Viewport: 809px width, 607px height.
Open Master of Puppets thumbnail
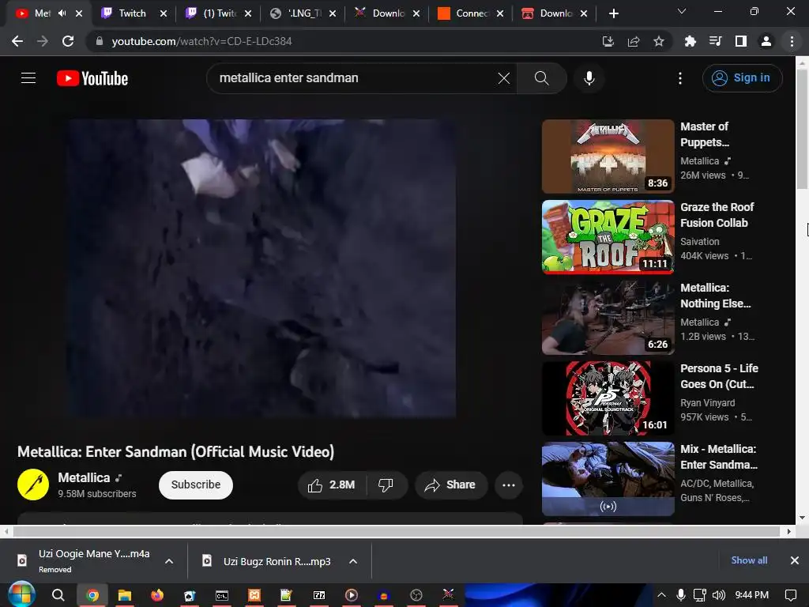tap(608, 156)
